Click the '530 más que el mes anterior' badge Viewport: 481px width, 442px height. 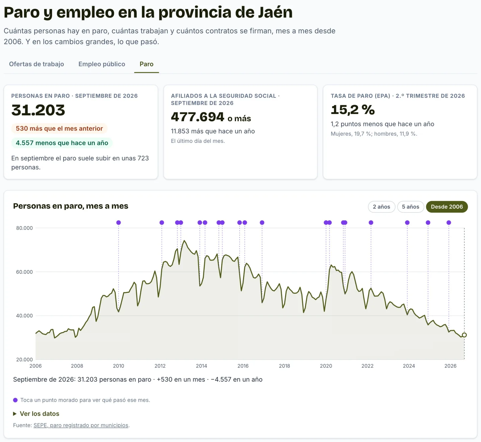click(59, 128)
